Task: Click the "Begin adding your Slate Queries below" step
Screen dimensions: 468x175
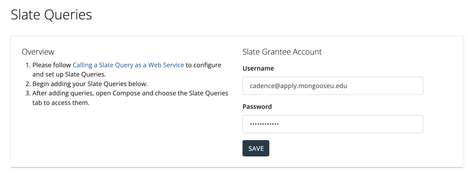Action: (90, 84)
